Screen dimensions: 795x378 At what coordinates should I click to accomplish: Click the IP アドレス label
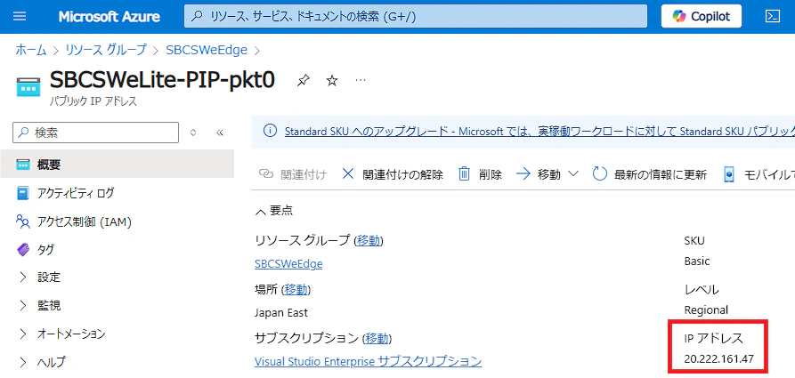click(x=713, y=339)
